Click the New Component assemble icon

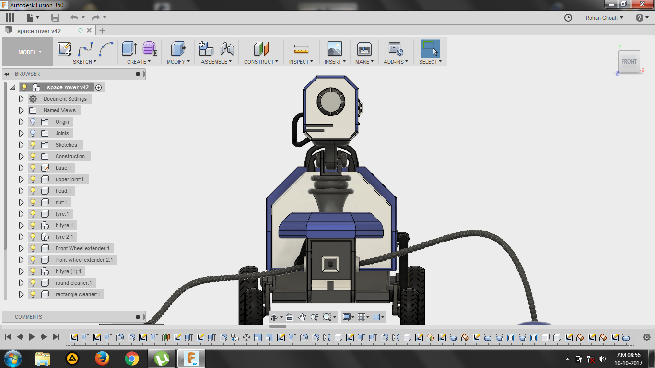(206, 49)
